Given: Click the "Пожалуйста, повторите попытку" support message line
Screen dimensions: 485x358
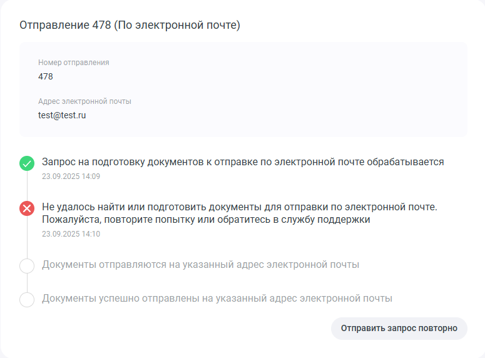Looking at the screenshot, I should point(206,220).
